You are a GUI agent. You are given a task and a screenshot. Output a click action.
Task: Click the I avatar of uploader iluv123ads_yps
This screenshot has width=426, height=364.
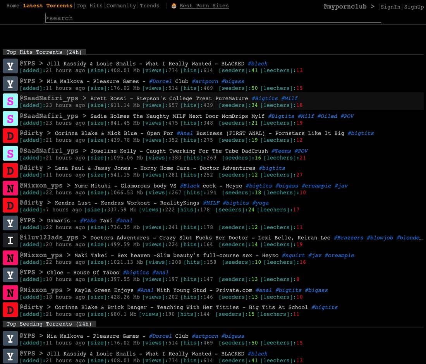(10, 240)
